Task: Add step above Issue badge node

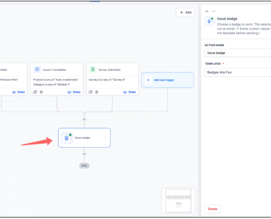Action: (x=84, y=119)
